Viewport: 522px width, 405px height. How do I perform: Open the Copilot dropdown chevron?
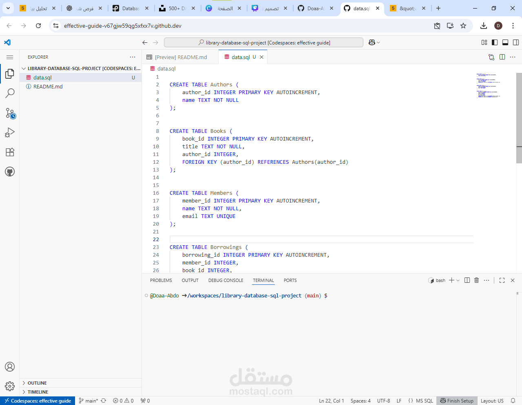tap(378, 42)
